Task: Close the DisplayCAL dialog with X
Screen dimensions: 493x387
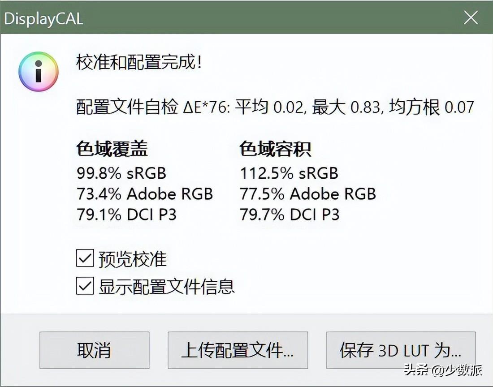Action: [x=471, y=17]
